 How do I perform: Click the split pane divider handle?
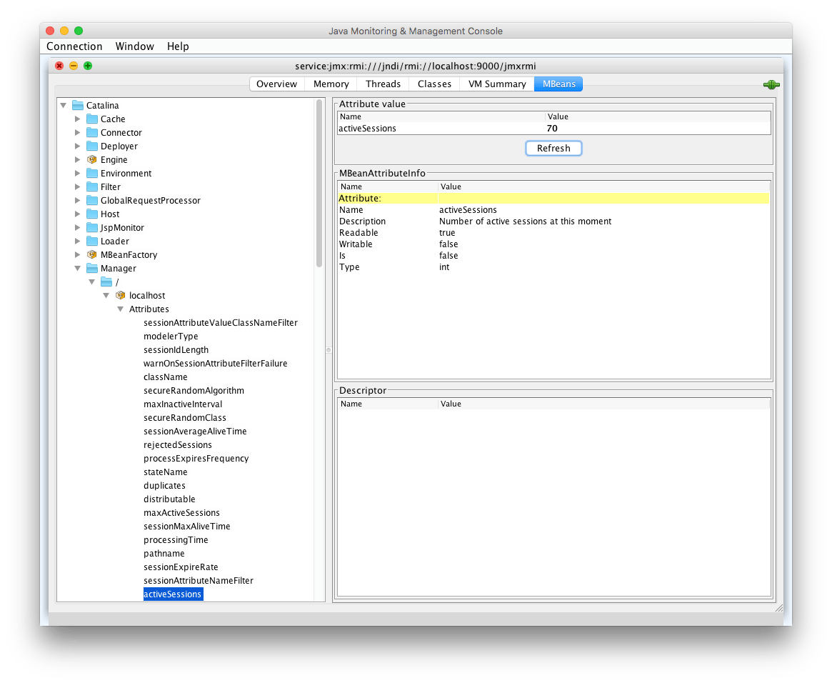coord(329,350)
